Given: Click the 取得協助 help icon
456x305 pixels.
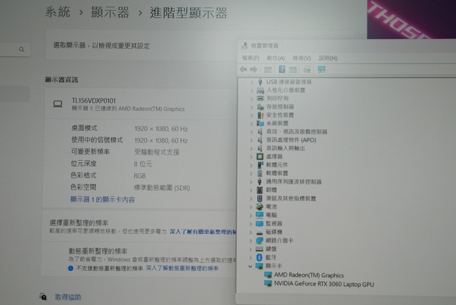Looking at the screenshot, I should coord(43,297).
